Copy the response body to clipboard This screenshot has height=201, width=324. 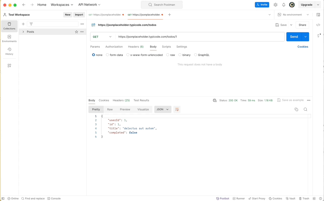click(x=296, y=109)
